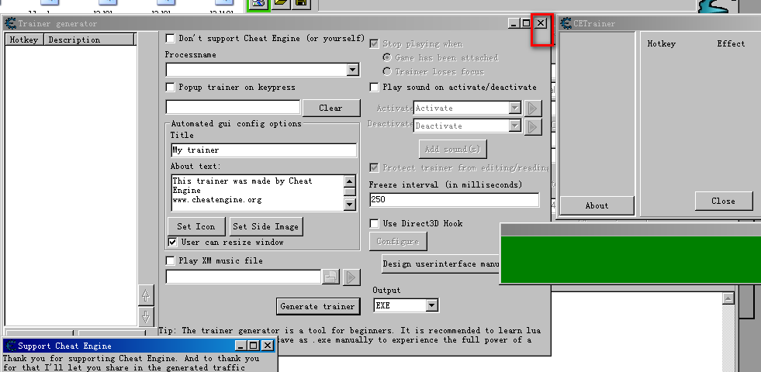This screenshot has width=761, height=372.
Task: Click the Freeze interval field showing 250
Action: coord(455,199)
